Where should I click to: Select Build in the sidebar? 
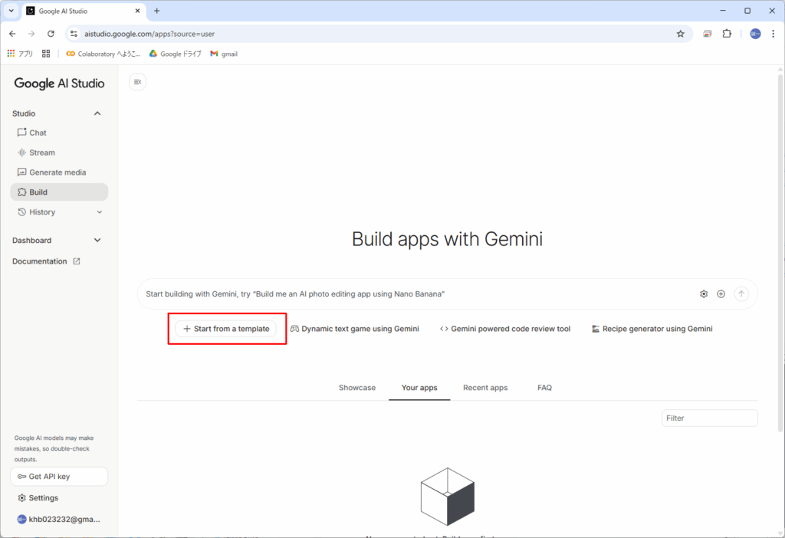[x=59, y=192]
